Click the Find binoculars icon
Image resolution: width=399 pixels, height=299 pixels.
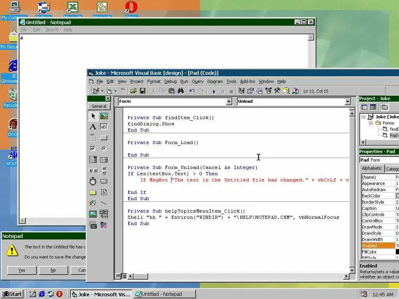pyautogui.click(x=181, y=91)
